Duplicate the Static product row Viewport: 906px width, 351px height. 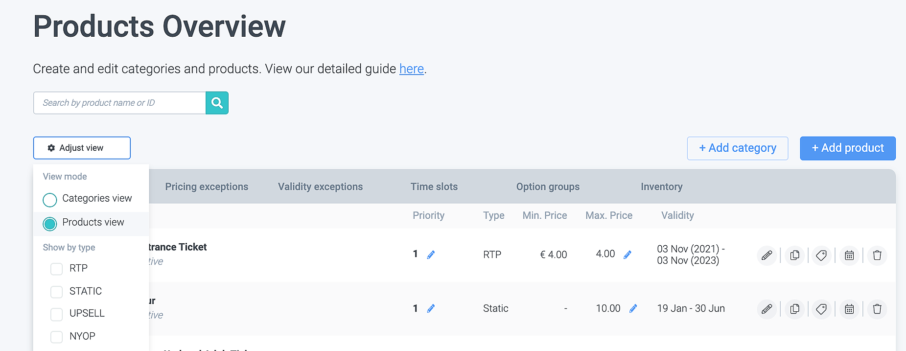[794, 309]
